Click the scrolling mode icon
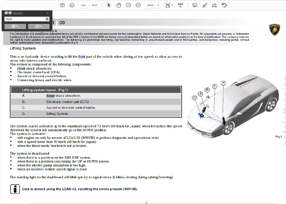Viewport: 286px width, 204px height. pyautogui.click(x=181, y=5)
